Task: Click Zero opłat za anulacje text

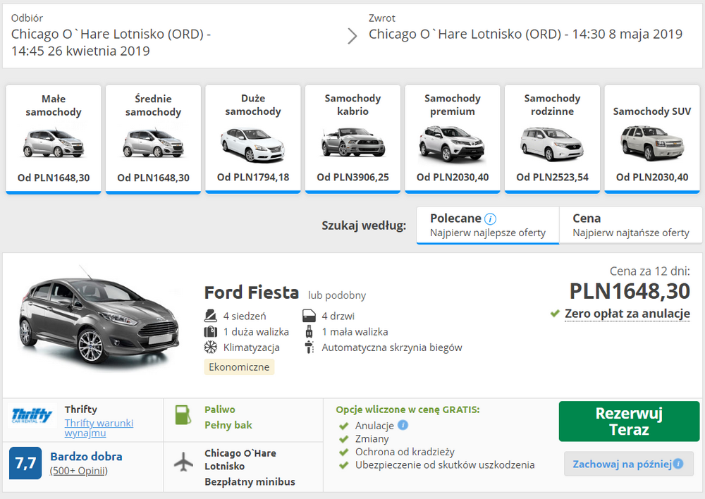Action: 627,314
